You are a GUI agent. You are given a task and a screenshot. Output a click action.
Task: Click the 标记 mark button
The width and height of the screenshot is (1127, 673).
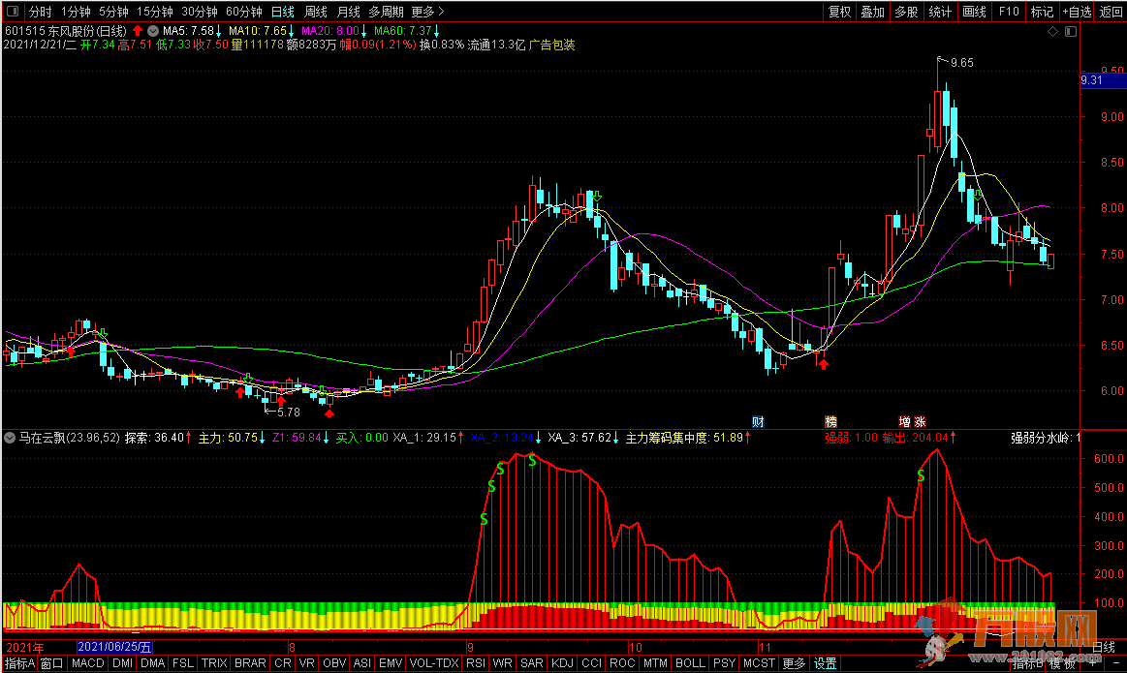coord(1042,12)
